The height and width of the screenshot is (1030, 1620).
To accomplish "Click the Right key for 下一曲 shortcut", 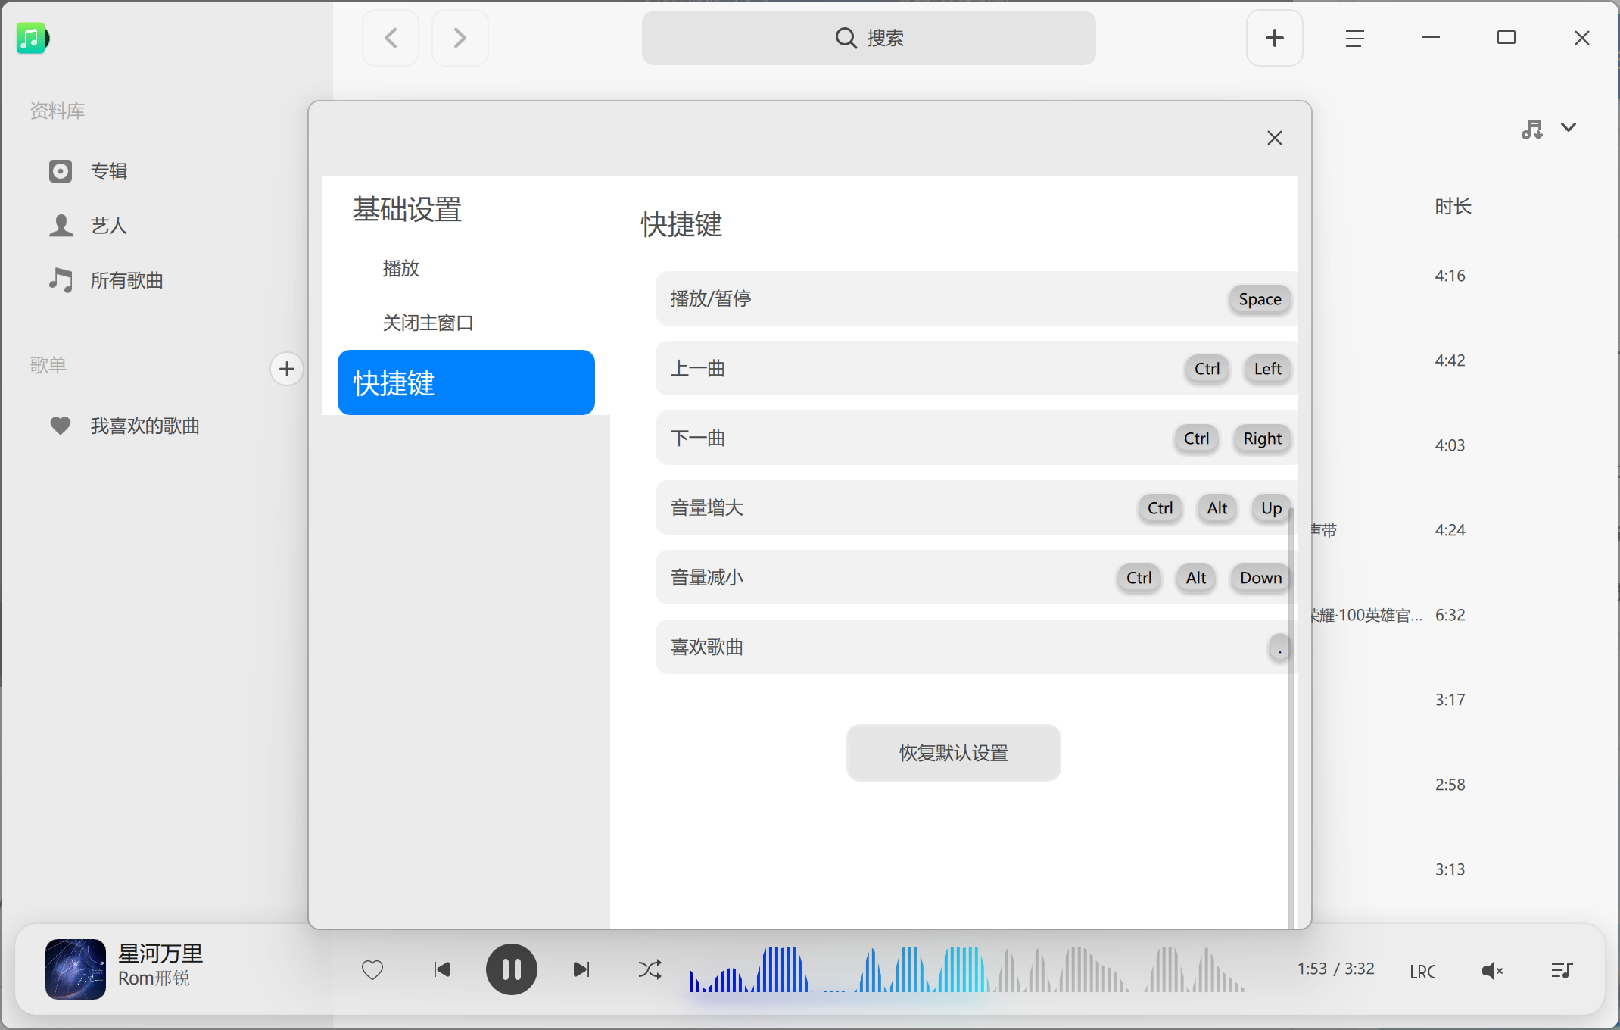I will coord(1262,439).
